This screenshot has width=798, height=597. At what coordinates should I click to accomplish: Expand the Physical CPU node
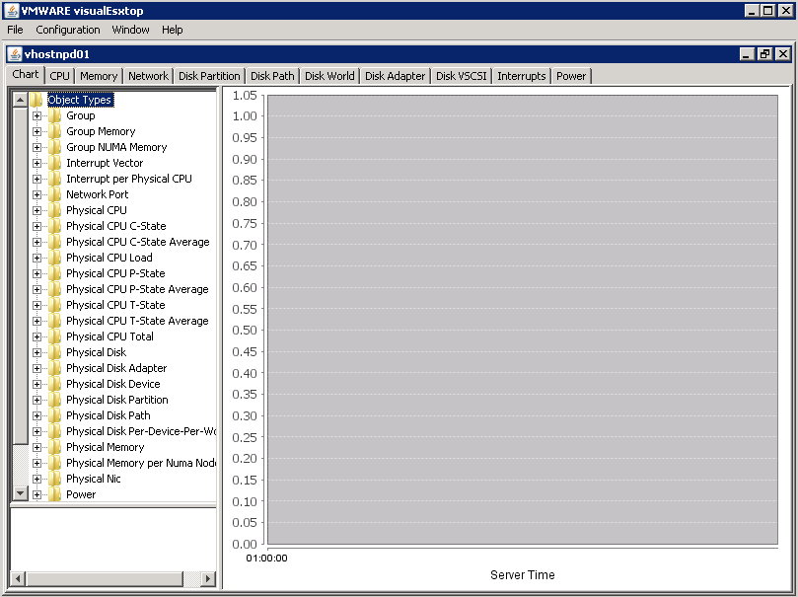(x=36, y=210)
